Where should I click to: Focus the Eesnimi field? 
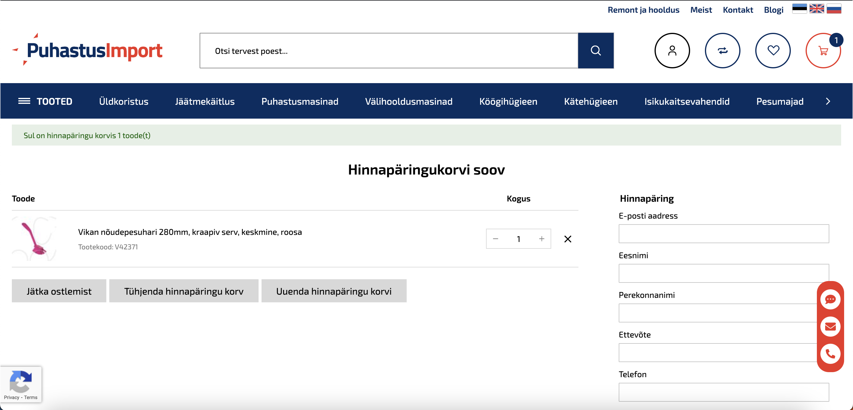(x=724, y=273)
